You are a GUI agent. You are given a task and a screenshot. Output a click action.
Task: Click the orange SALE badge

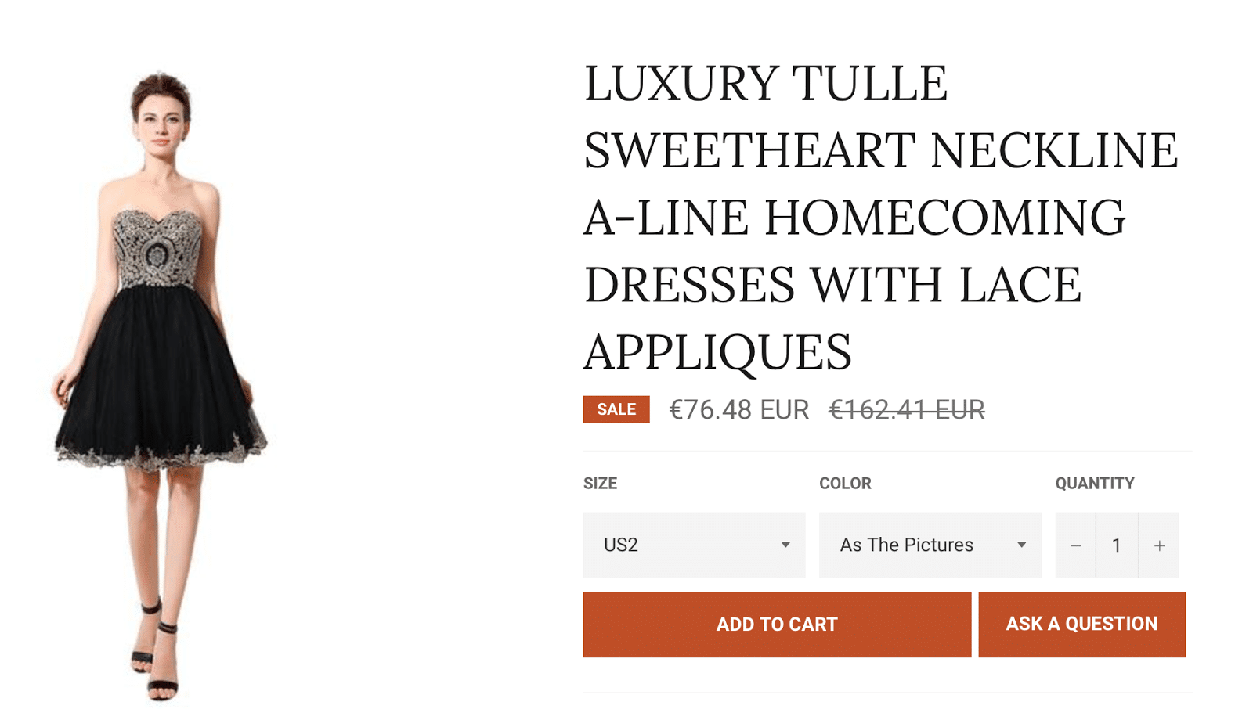616,409
